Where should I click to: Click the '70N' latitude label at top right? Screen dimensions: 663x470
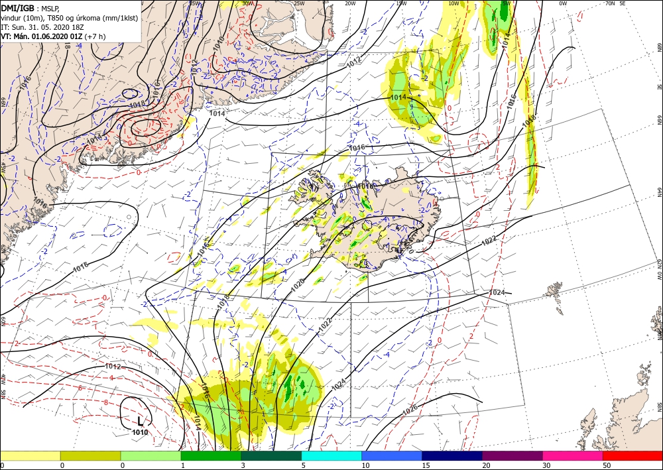[610, 3]
